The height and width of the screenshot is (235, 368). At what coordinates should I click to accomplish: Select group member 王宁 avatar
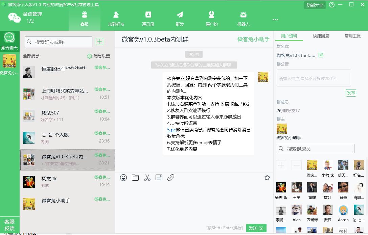(x=296, y=187)
